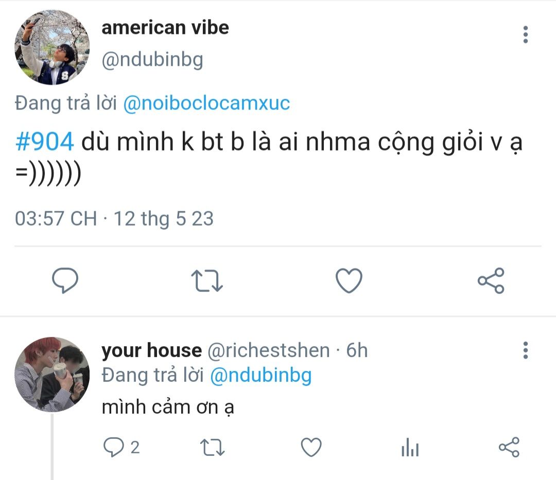Image resolution: width=556 pixels, height=480 pixels.
Task: Like the main tweet by ndubinbg
Action: [x=349, y=281]
